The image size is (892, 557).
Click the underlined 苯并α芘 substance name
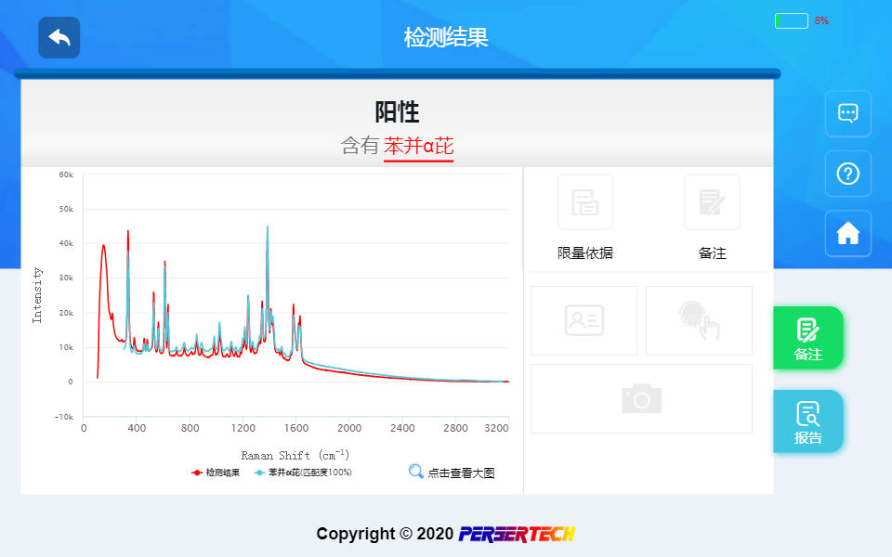point(418,146)
